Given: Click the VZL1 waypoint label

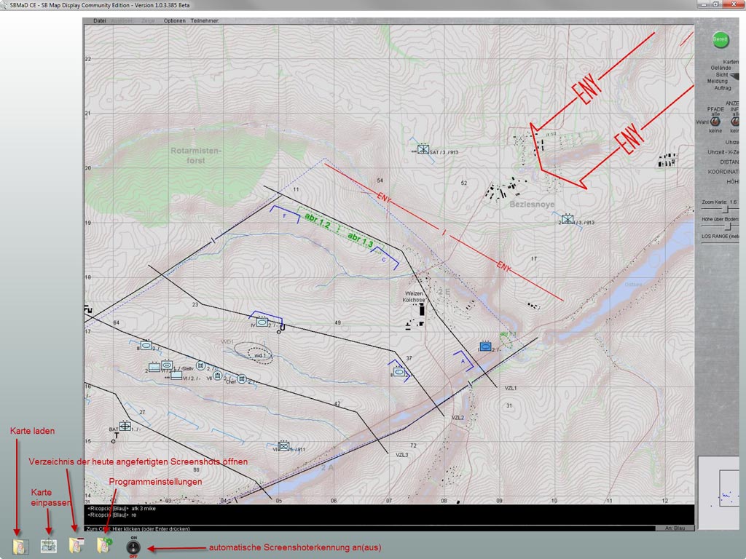Looking at the screenshot, I should 511,389.
